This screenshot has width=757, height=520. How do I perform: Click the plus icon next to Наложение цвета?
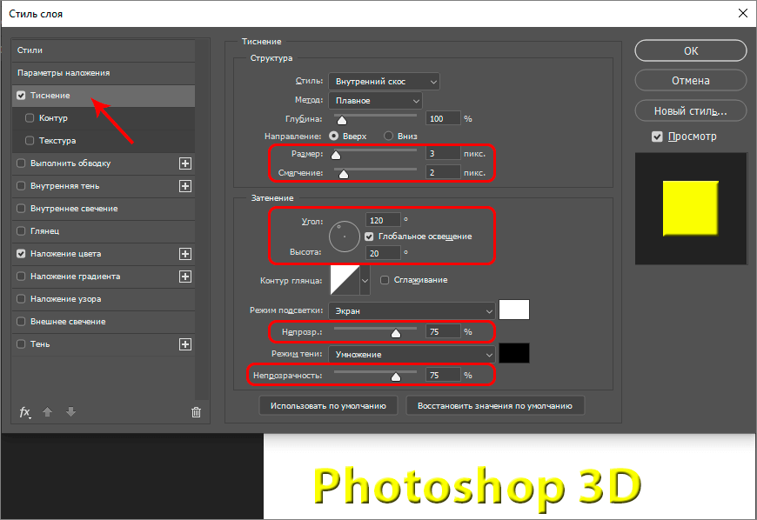tap(184, 254)
